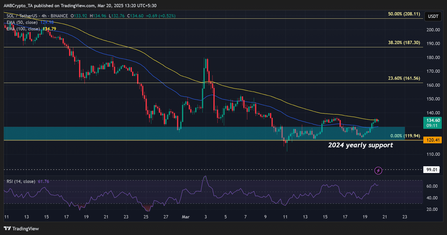
Task: Click the RSI (14, close) indicator label
Action: pos(21,182)
